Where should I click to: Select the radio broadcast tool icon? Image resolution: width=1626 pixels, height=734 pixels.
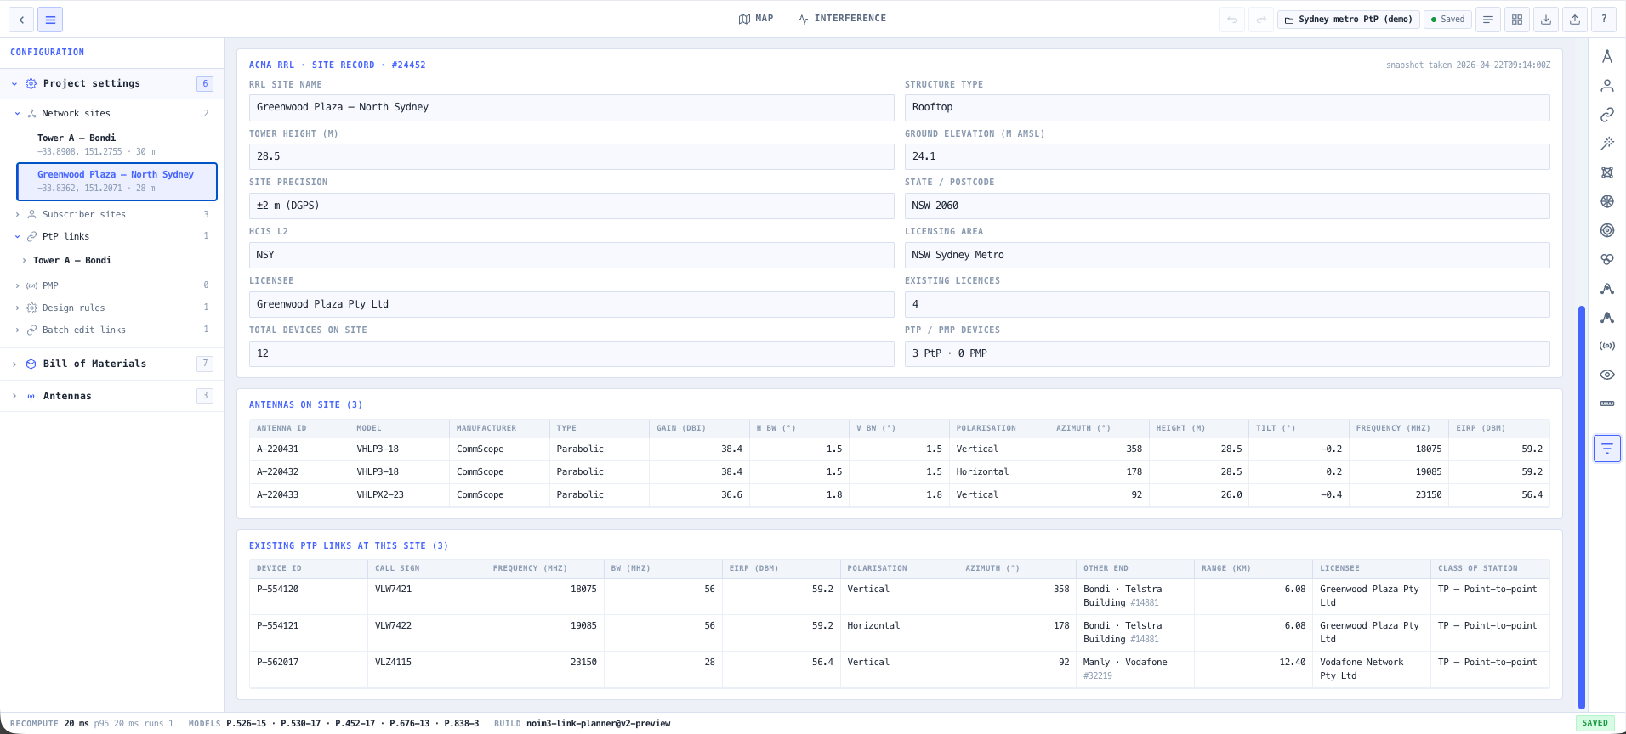(x=1607, y=346)
